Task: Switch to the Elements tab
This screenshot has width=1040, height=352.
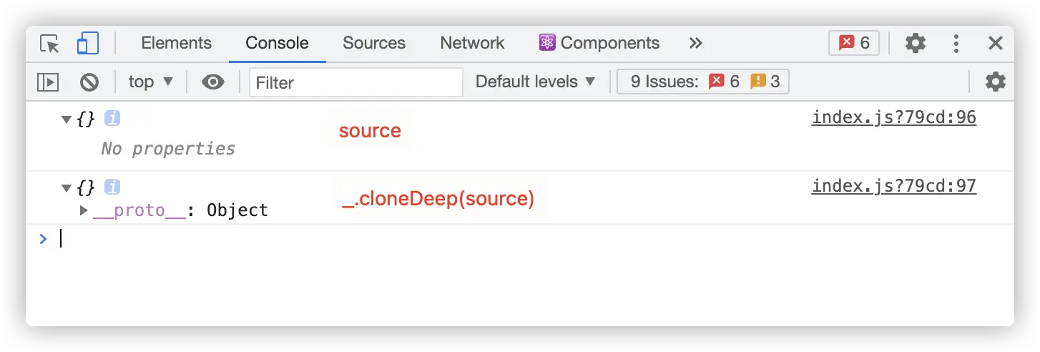Action: (x=176, y=44)
